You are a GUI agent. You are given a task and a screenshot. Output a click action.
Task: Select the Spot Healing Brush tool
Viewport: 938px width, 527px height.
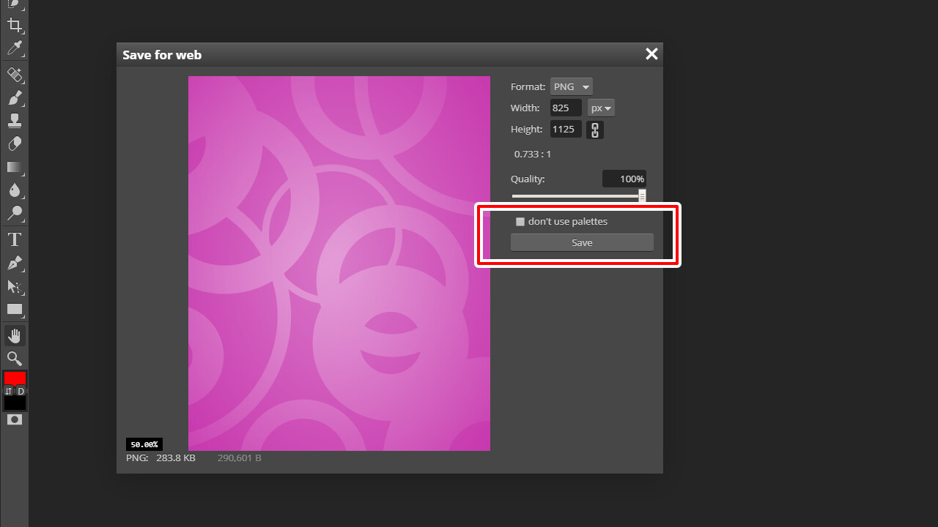[14, 74]
